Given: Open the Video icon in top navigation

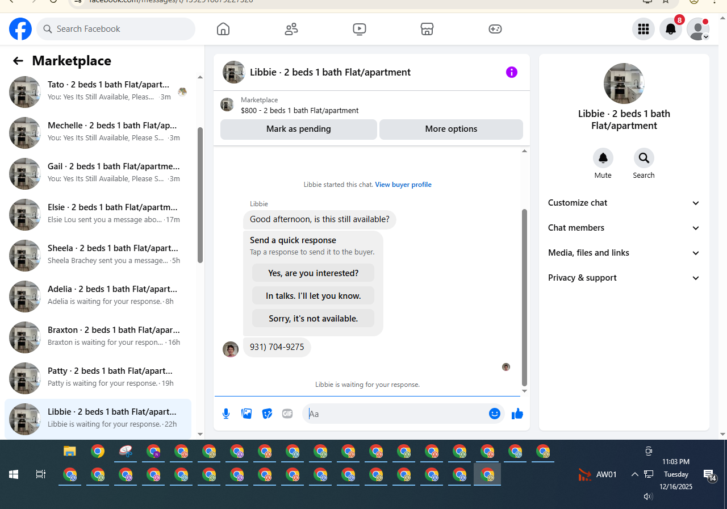Looking at the screenshot, I should click(360, 29).
